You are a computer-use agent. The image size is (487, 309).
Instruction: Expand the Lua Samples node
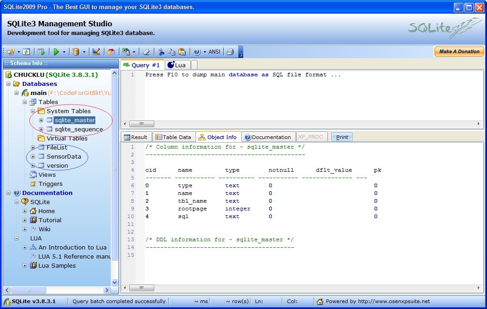[x=25, y=265]
